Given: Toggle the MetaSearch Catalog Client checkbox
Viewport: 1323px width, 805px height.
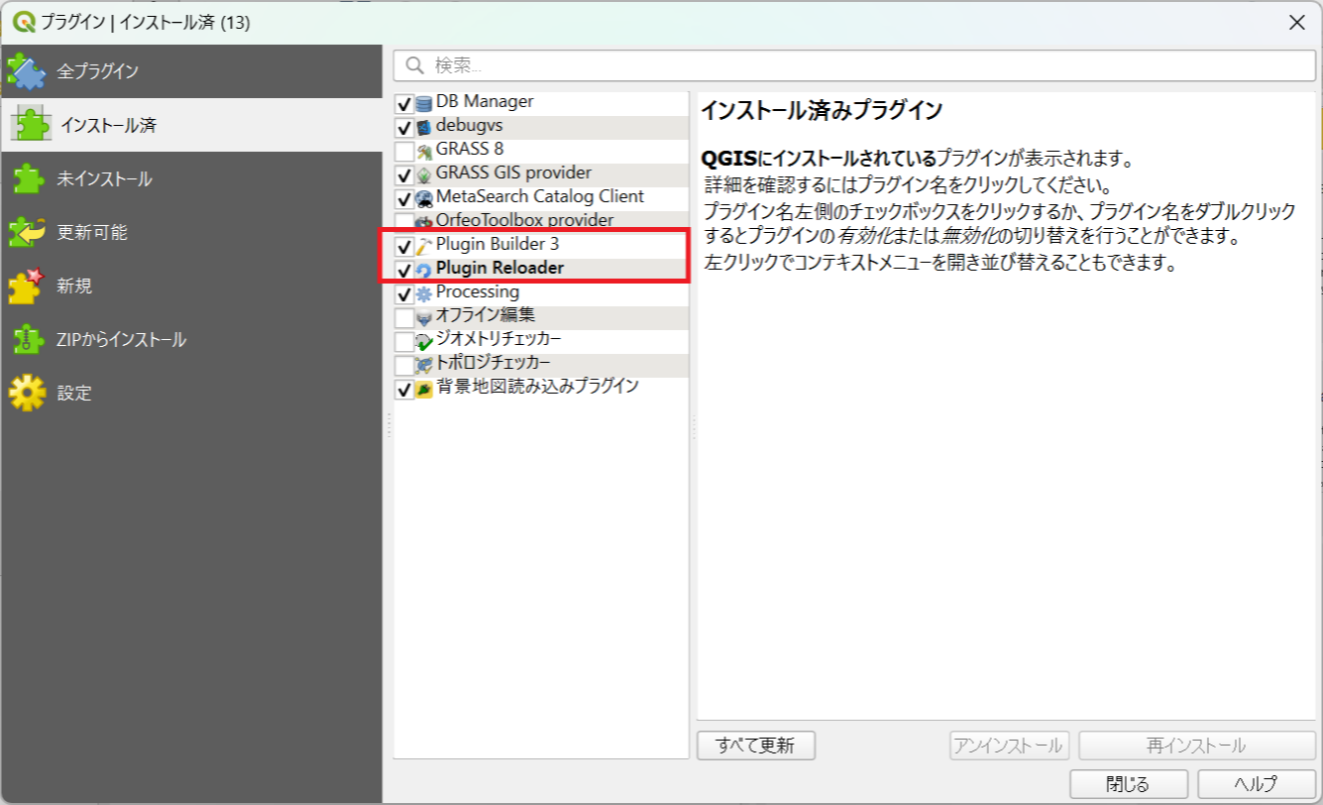Looking at the screenshot, I should coord(404,199).
